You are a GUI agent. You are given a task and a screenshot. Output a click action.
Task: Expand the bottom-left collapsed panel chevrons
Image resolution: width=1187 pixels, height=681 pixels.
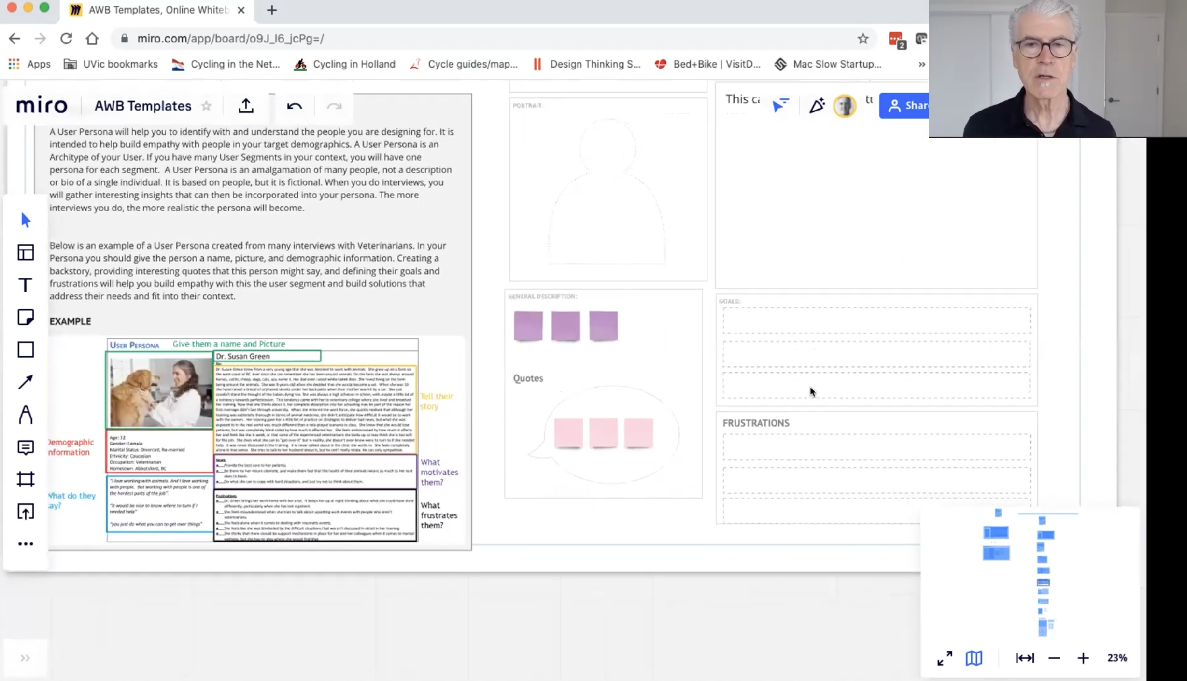pyautogui.click(x=25, y=658)
